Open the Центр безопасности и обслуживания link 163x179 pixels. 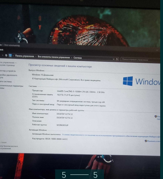9,147
